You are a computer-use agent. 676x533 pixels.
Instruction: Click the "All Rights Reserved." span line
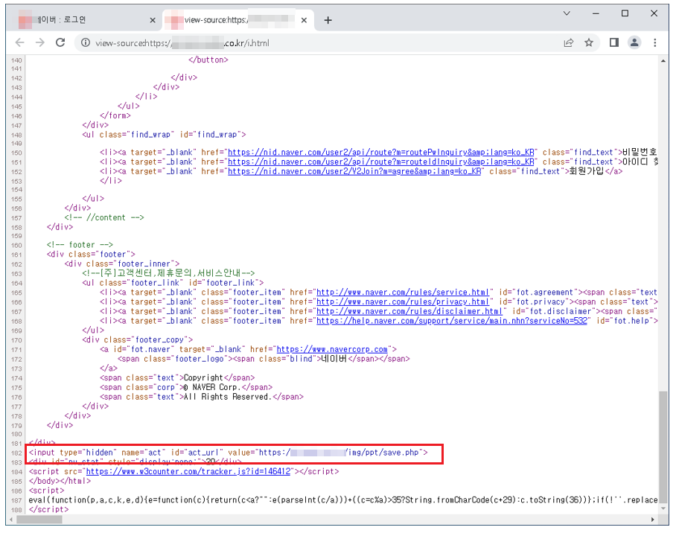click(202, 396)
